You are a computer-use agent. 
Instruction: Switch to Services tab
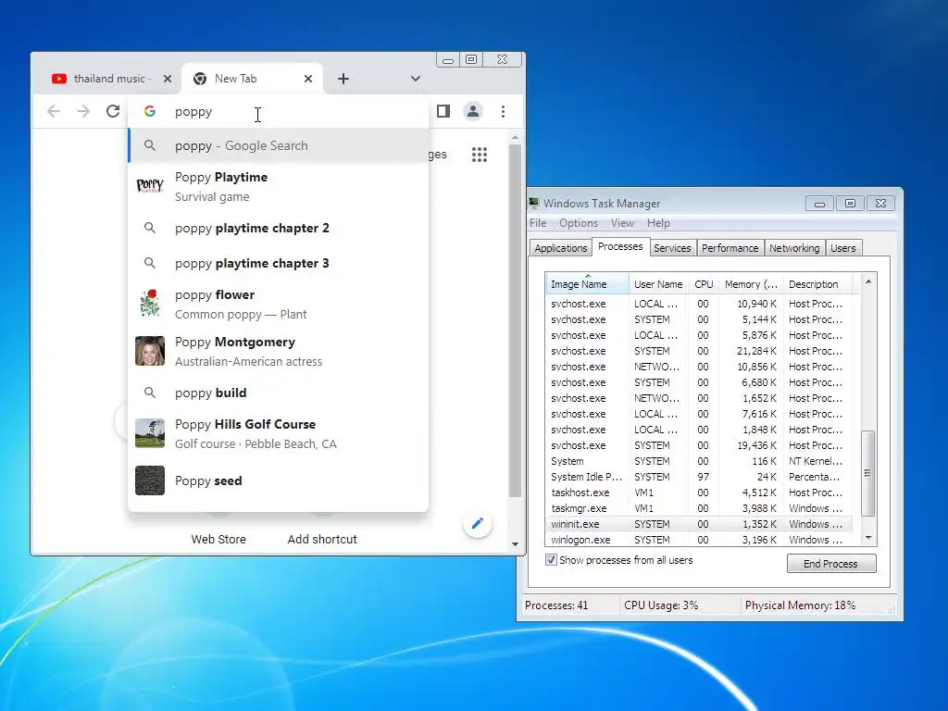pyautogui.click(x=672, y=248)
